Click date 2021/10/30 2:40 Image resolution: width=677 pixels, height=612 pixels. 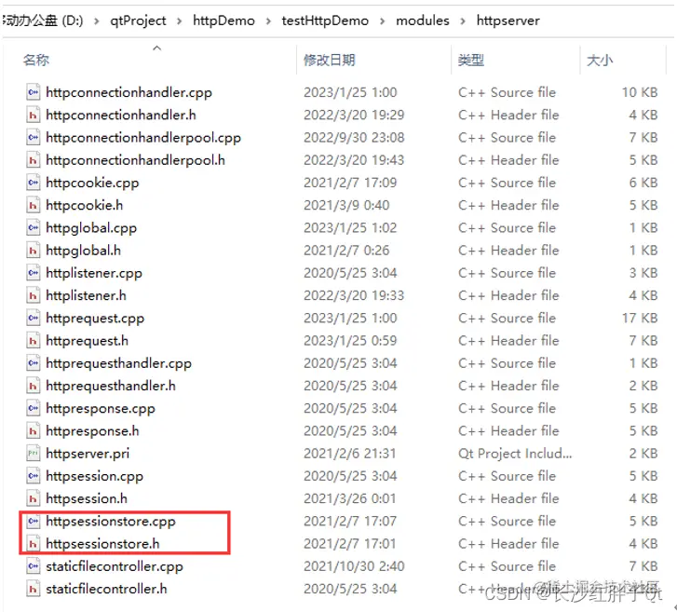(x=354, y=565)
